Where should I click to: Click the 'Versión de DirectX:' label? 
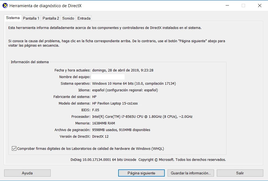coord(75,137)
